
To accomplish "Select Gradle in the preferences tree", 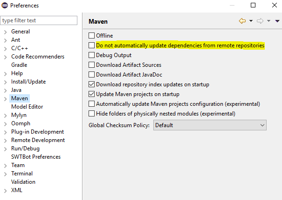I will click(19, 65).
